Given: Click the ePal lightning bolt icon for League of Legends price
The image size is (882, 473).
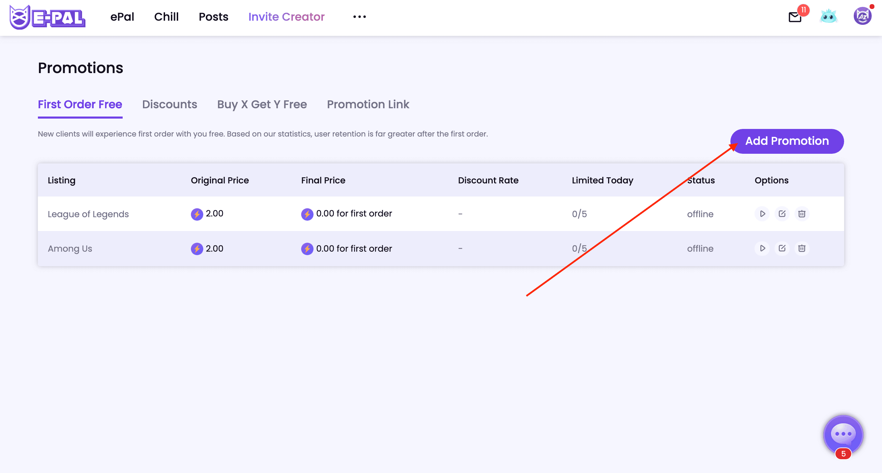Looking at the screenshot, I should pyautogui.click(x=197, y=213).
